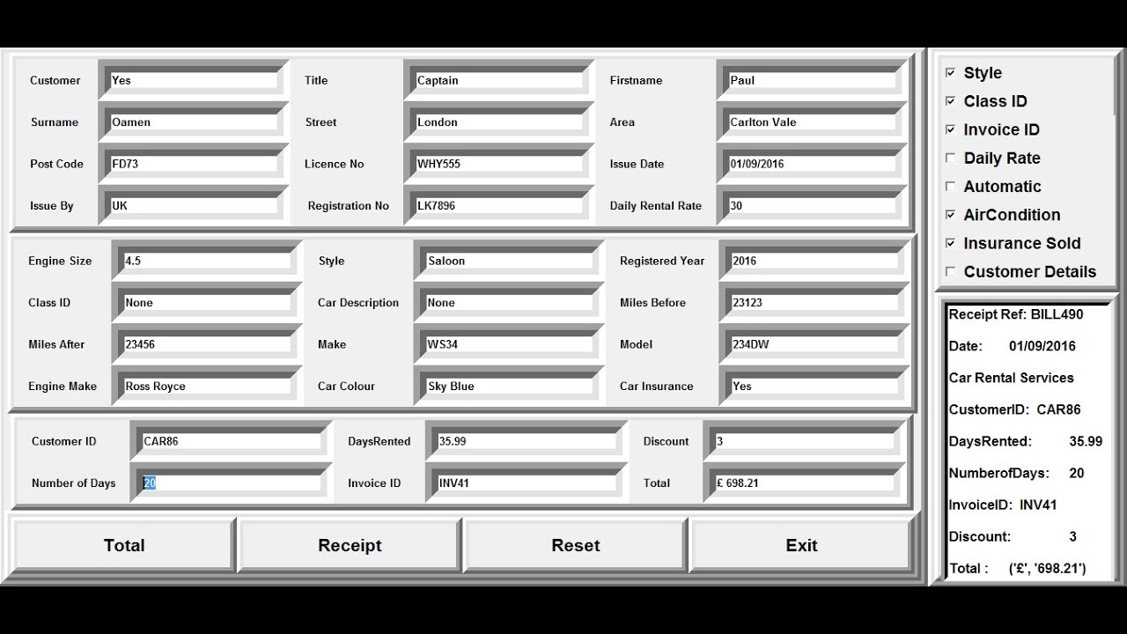Click the Customer field containing Yes

point(193,80)
